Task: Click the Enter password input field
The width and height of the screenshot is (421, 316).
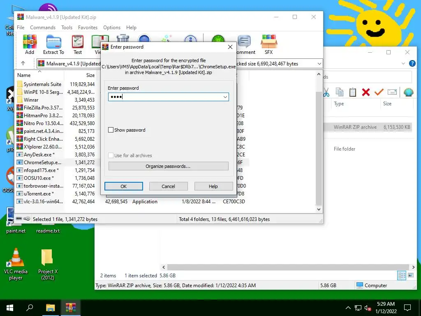Action: click(x=168, y=97)
